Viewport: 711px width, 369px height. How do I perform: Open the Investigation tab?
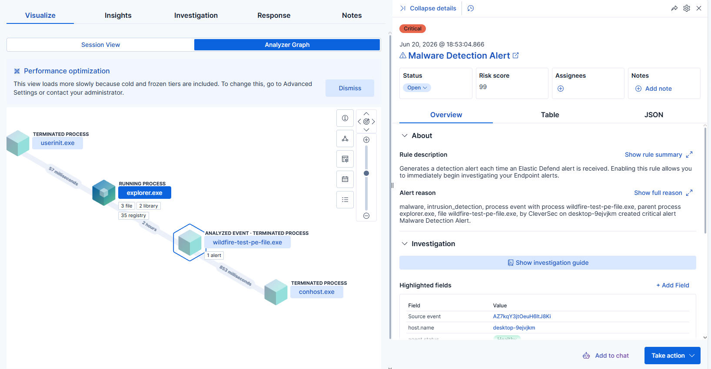(196, 15)
